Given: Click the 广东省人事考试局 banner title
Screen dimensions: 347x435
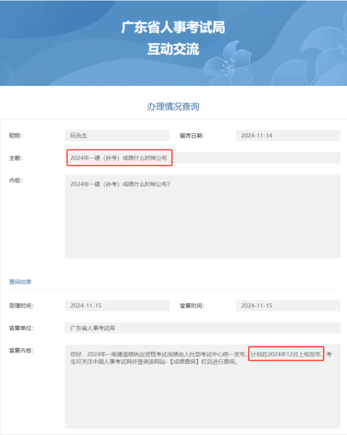Looking at the screenshot, I should [x=173, y=27].
